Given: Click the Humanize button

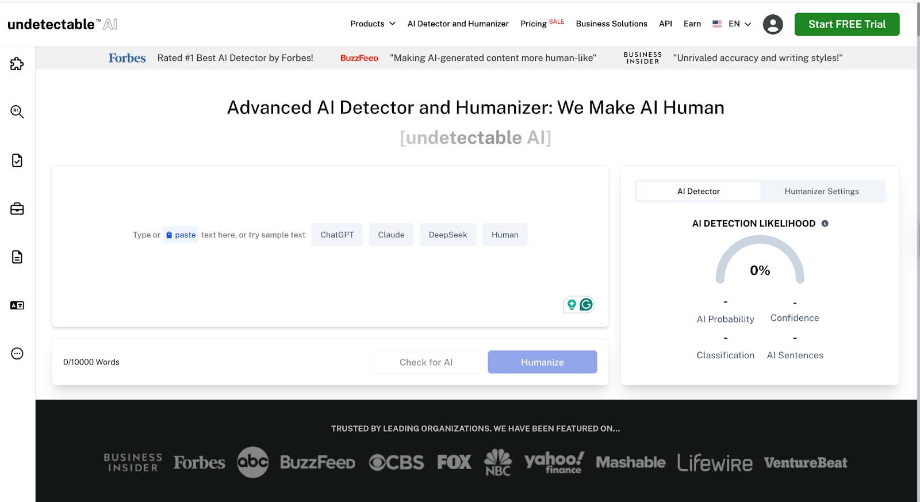Looking at the screenshot, I should [542, 362].
